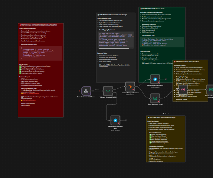Open the Validate Required Fields node
213x178 pixels.
108,91
